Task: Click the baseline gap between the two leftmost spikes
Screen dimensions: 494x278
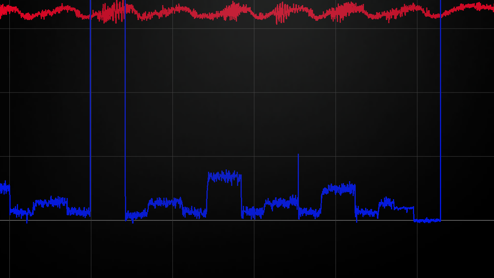Action: click(x=108, y=220)
